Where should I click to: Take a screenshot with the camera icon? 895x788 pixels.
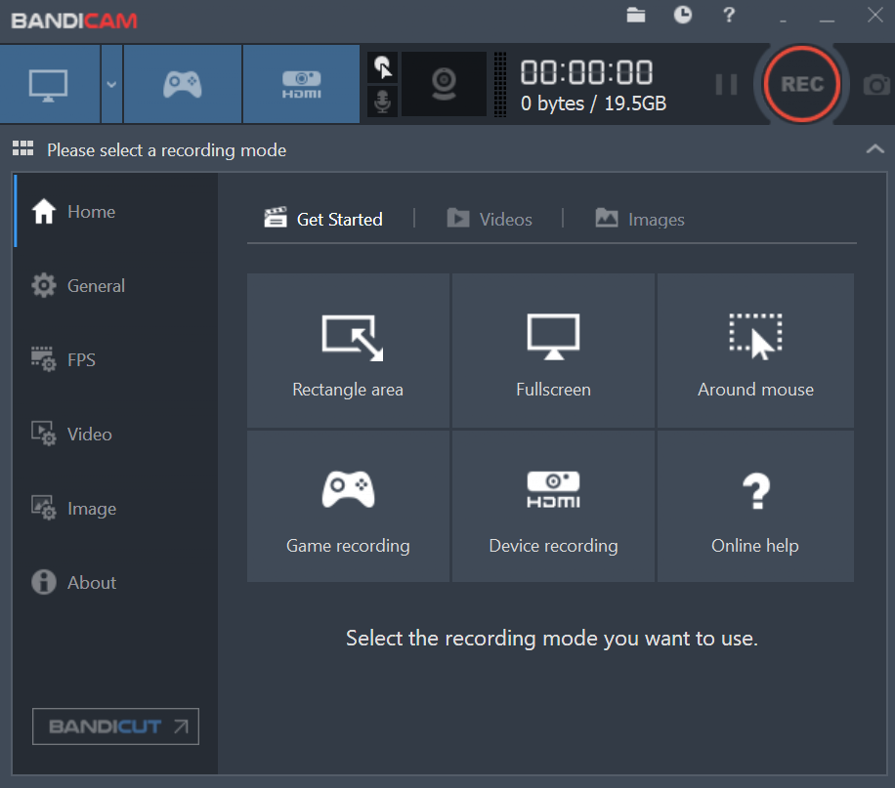point(876,85)
